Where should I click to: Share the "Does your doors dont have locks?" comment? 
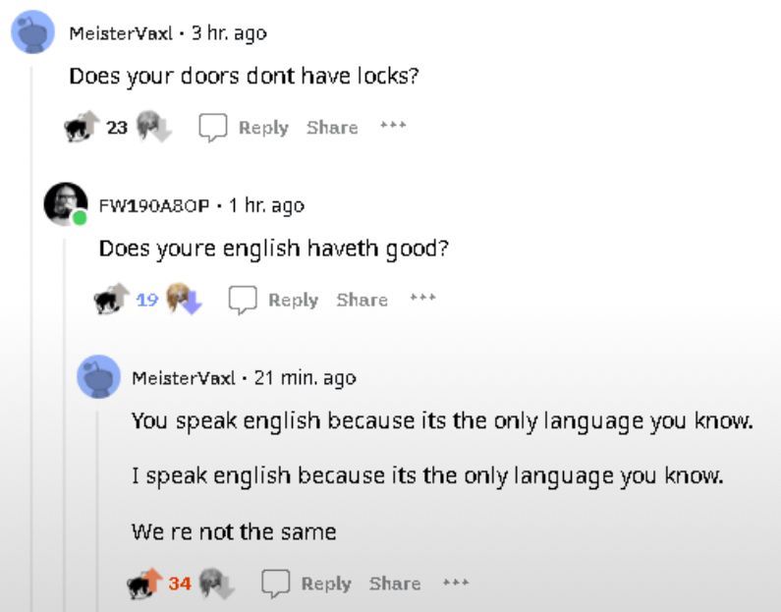332,128
